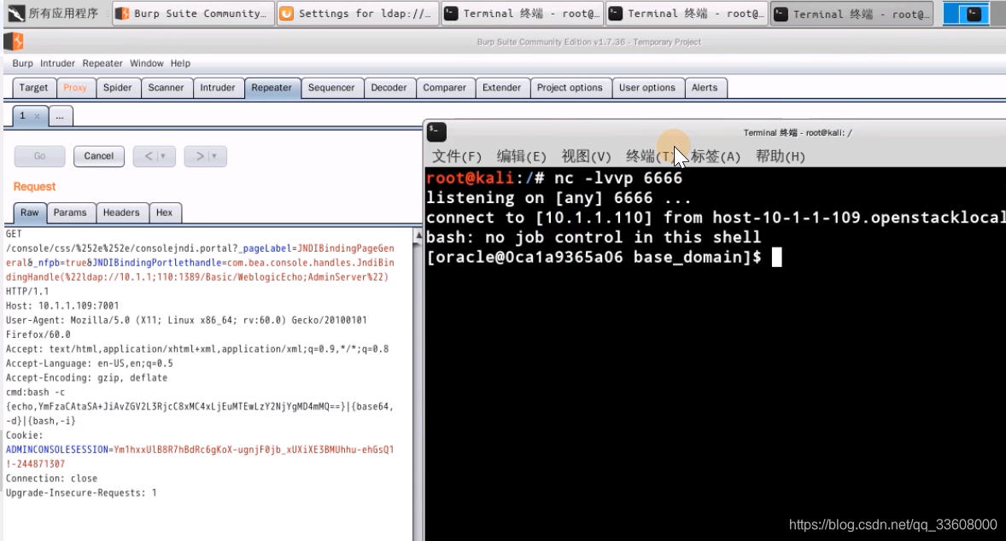Click the cmd:bash -c header line
Viewport: 1006px width, 541px height.
(x=35, y=392)
